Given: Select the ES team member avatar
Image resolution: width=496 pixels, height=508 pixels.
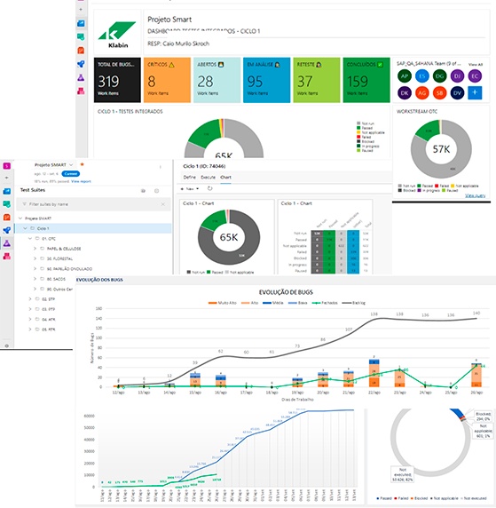Looking at the screenshot, I should [421, 76].
